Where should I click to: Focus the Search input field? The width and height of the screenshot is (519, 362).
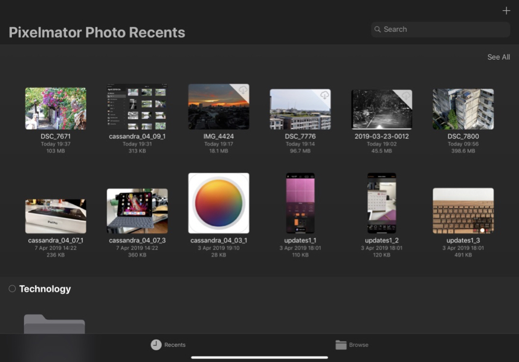(440, 30)
